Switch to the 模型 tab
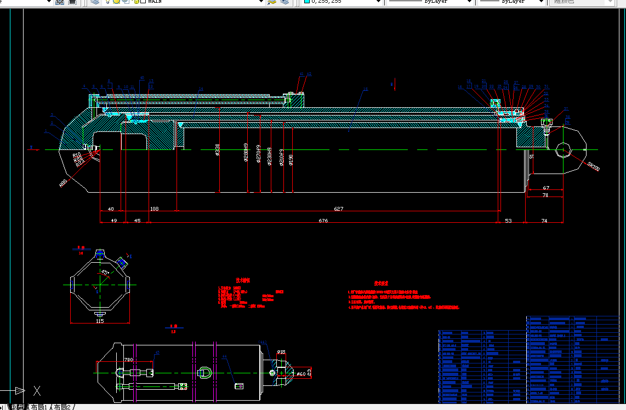This screenshot has width=626, height=410. click(18, 407)
